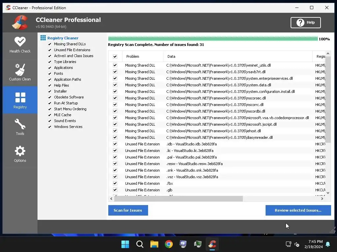
Task: Click the Registry Cleaner grid icon
Action: (43, 38)
